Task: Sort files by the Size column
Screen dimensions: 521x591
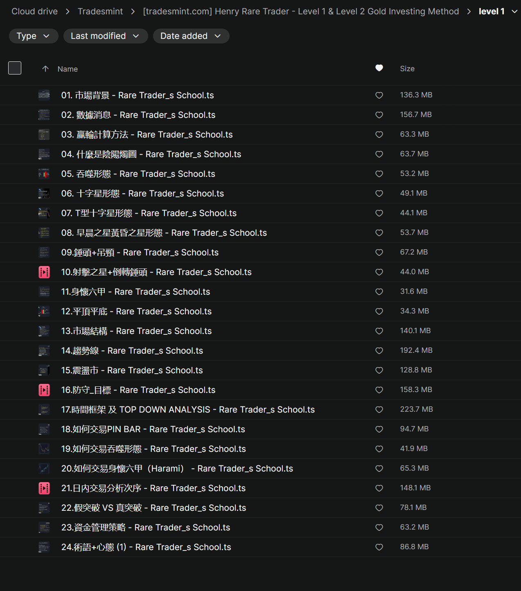Action: coord(407,69)
